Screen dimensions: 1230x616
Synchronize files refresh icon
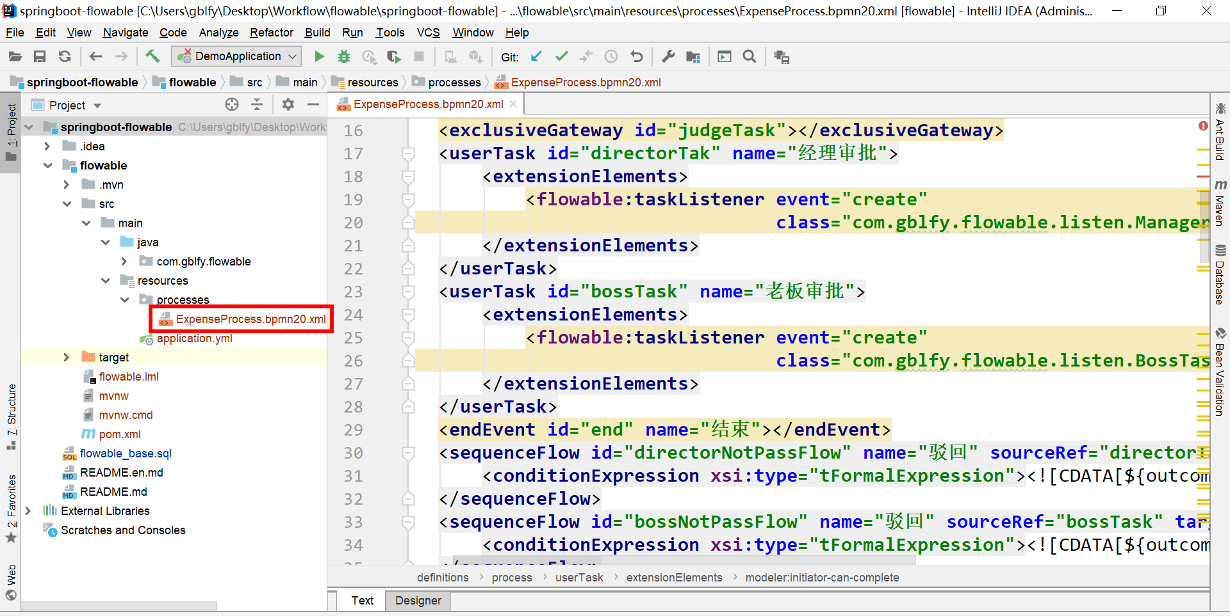(65, 57)
